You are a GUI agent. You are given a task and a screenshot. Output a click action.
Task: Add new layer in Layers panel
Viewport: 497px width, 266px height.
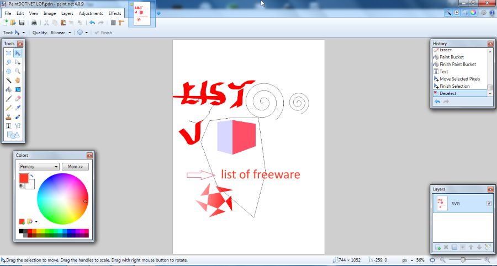pos(437,247)
